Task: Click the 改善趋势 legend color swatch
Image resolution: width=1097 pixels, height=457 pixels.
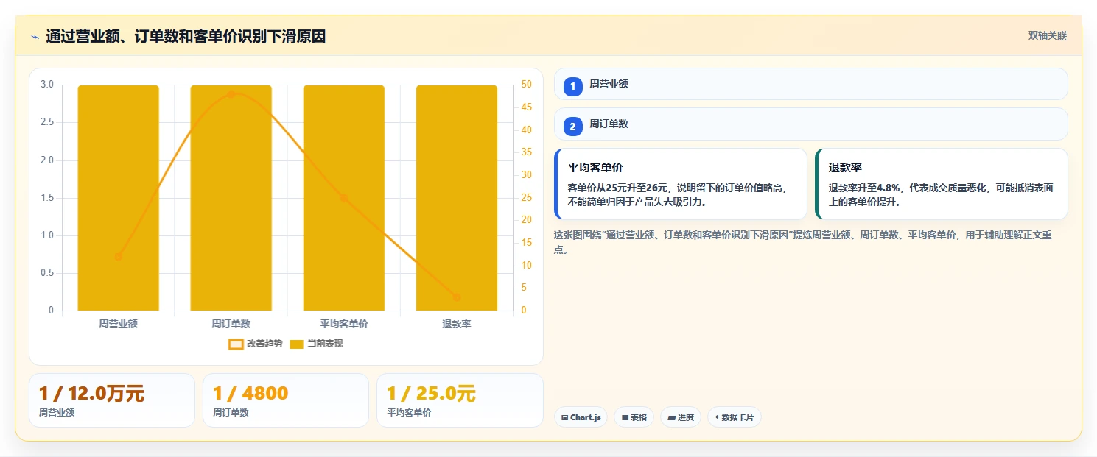Action: pyautogui.click(x=236, y=344)
